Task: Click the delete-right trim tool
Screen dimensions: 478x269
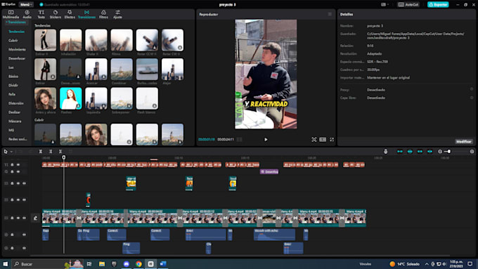Action: pos(60,152)
